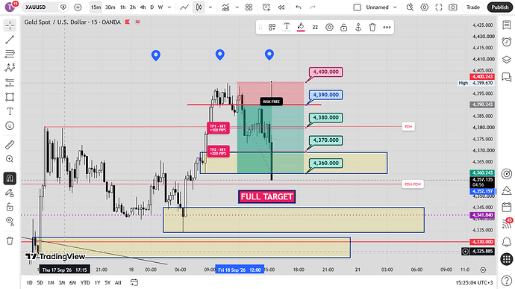
Task: Remove selected drawing via floating toolbar
Action: [x=372, y=28]
